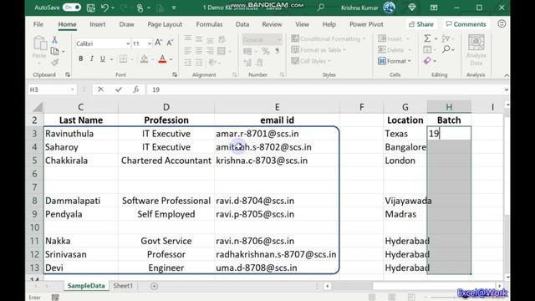Open Clipboard pane launcher

68,74
